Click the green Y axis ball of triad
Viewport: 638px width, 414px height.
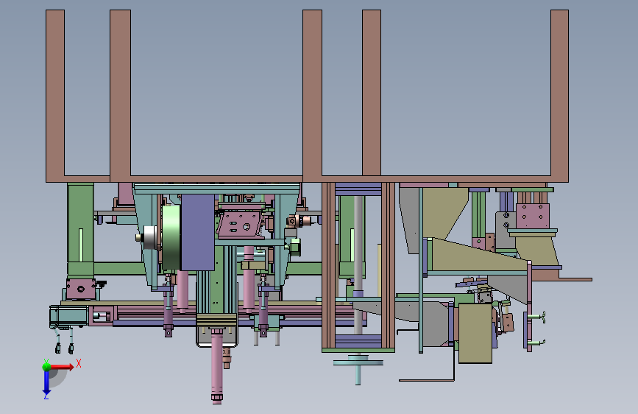point(46,366)
